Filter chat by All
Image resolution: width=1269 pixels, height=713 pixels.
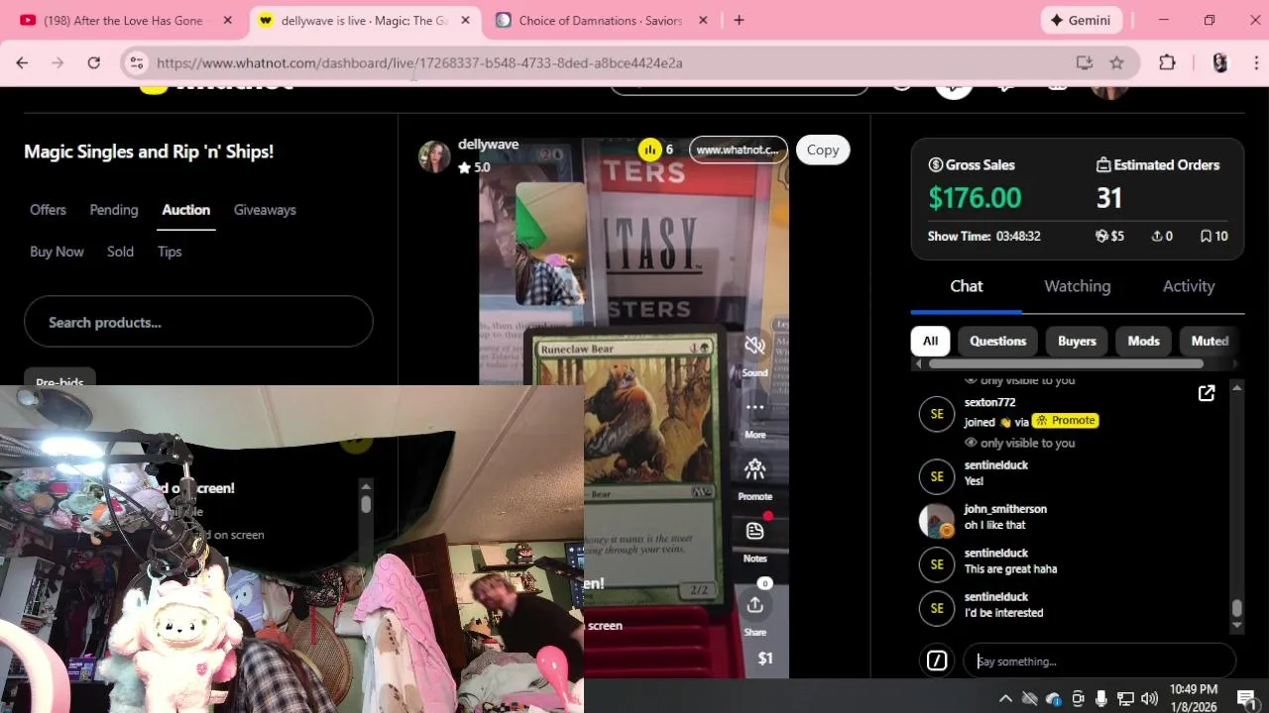pos(930,341)
